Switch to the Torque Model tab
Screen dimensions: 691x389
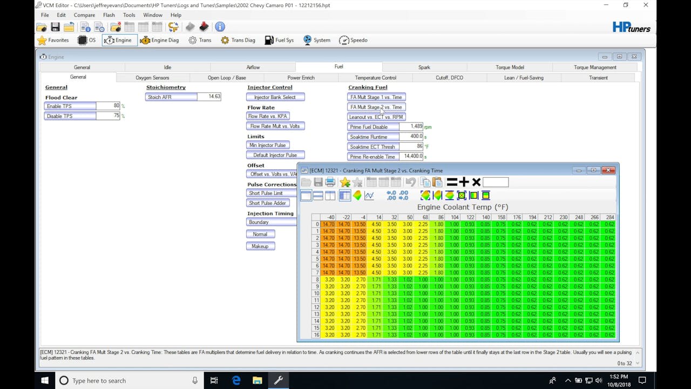click(510, 68)
